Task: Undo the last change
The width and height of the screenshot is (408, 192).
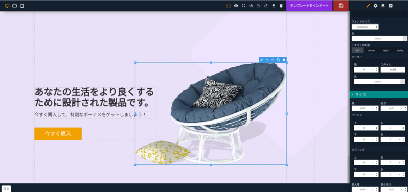Action: pos(258,6)
